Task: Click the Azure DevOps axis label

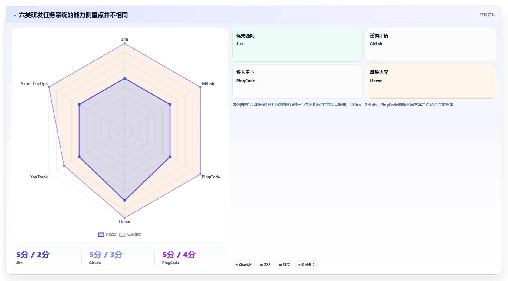Action: (x=34, y=83)
